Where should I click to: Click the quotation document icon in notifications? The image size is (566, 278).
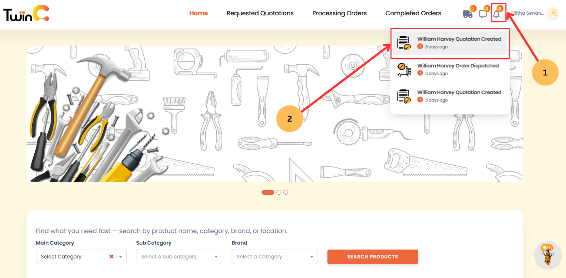coord(403,43)
